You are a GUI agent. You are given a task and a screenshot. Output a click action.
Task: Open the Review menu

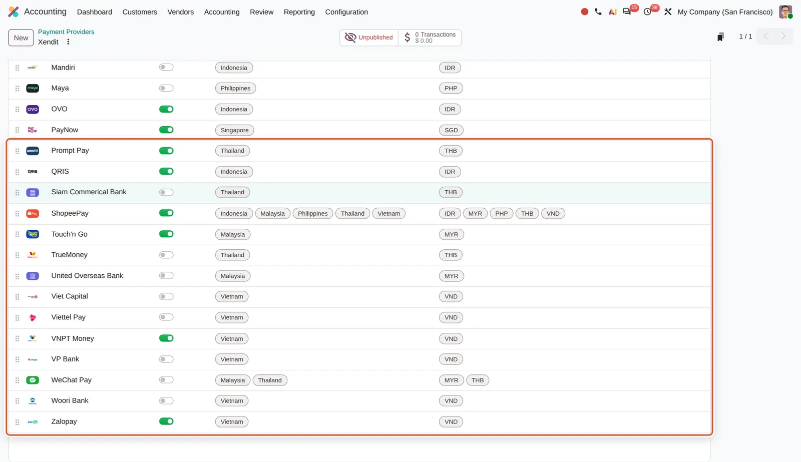pos(262,12)
